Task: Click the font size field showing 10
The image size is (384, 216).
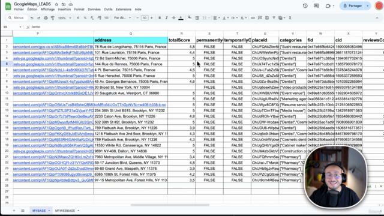Action: [x=145, y=18]
